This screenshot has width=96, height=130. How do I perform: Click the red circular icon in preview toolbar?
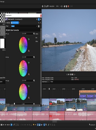tap(68, 6)
